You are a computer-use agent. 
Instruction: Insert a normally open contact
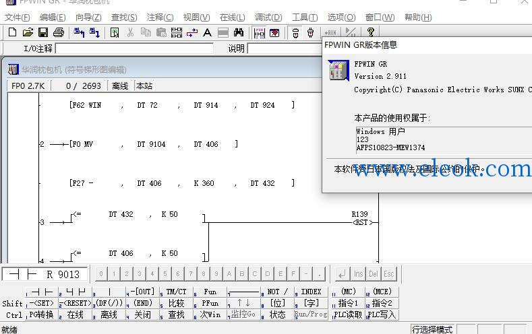tap(41, 292)
